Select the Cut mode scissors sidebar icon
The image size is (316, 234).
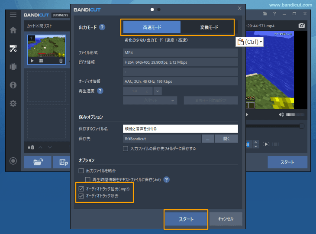pyautogui.click(x=13, y=48)
